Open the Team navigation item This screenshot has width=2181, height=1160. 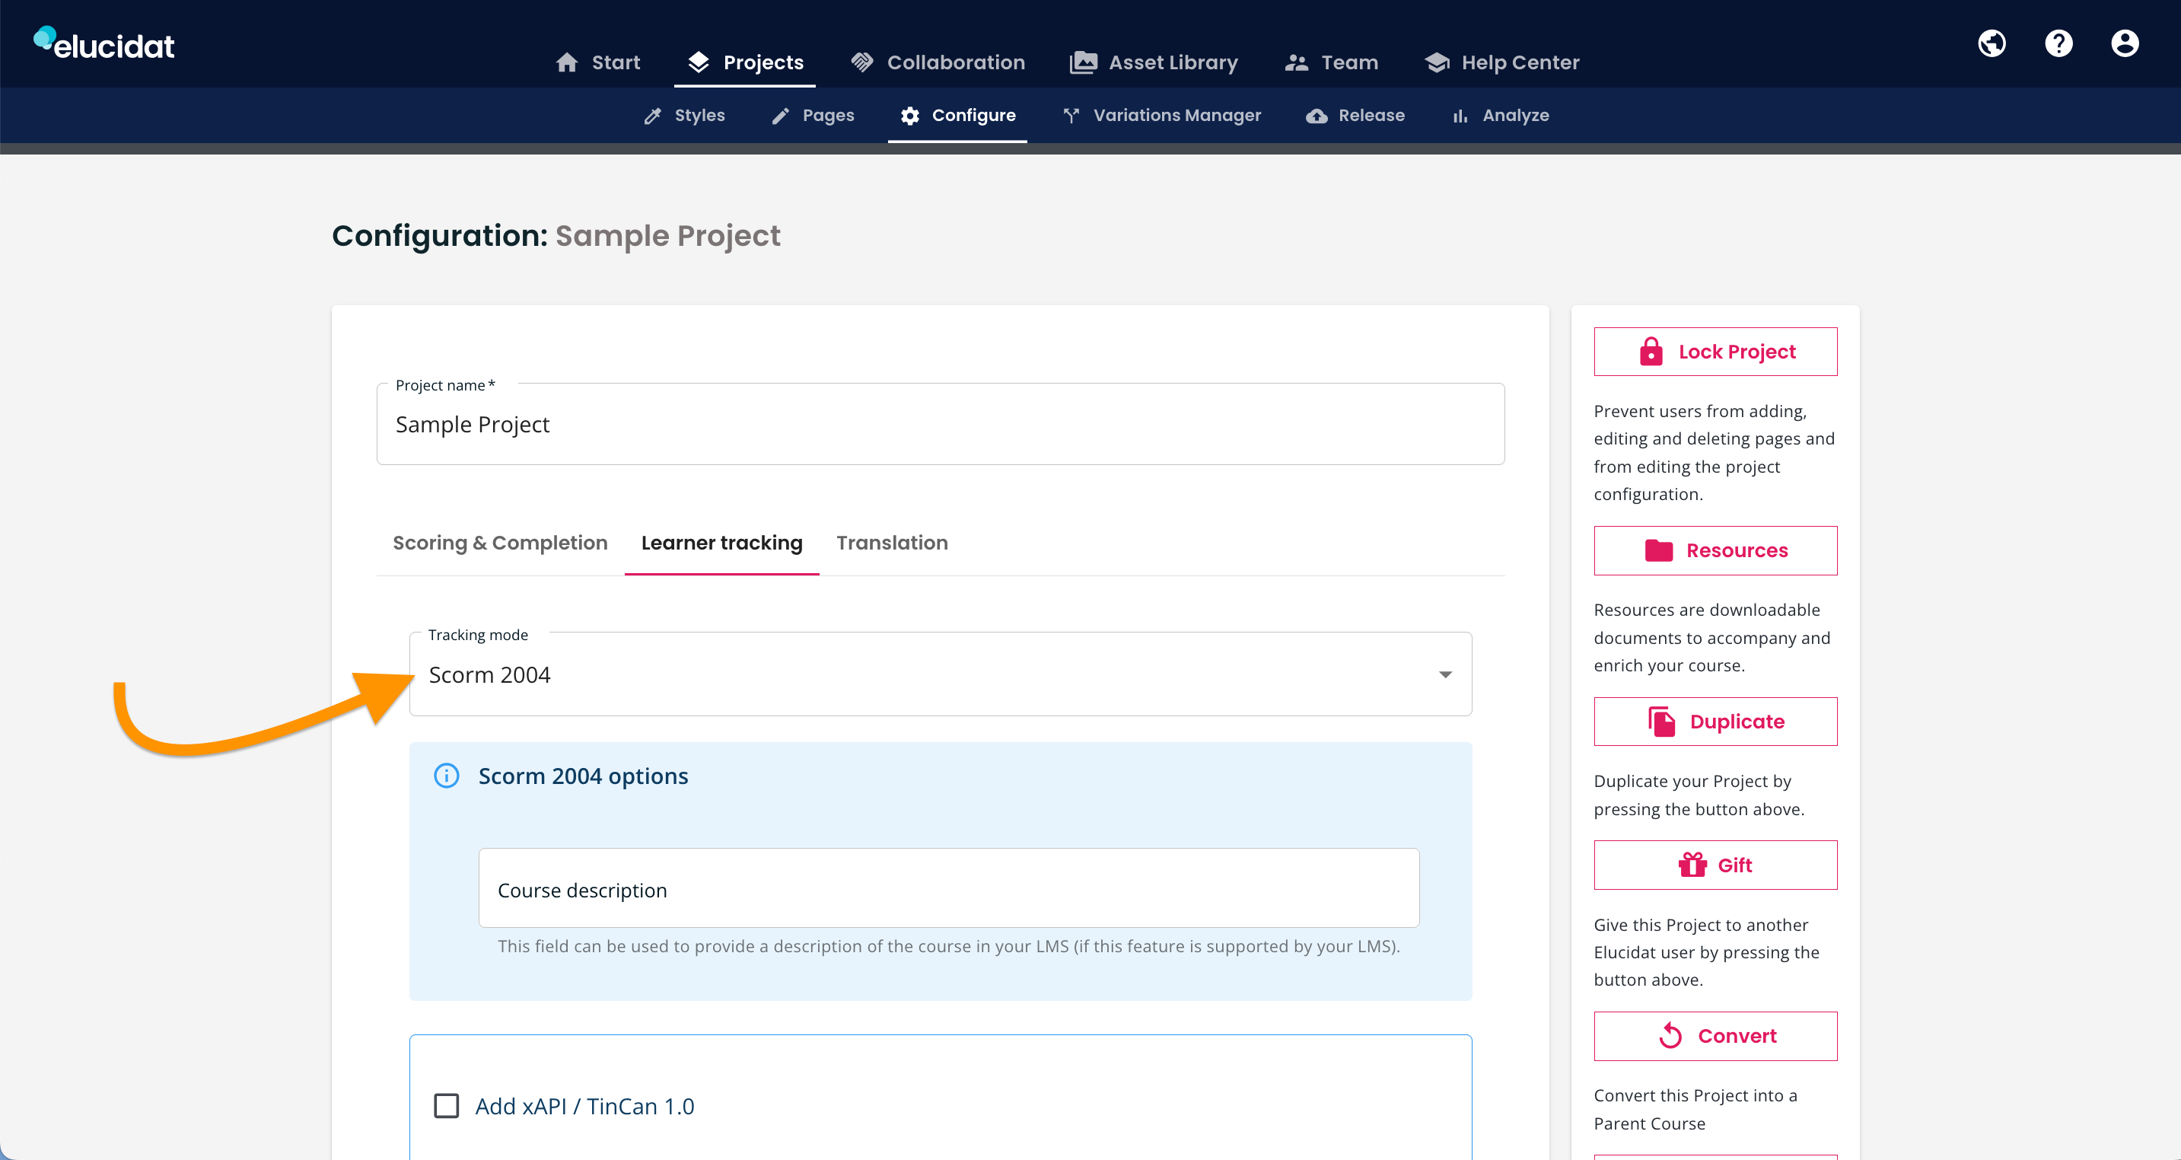[1331, 62]
